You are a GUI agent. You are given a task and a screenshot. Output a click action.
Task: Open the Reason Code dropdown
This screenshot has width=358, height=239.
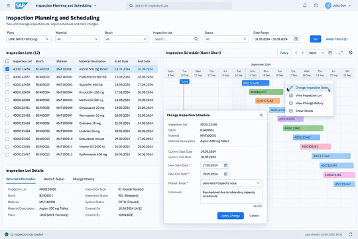231,183
